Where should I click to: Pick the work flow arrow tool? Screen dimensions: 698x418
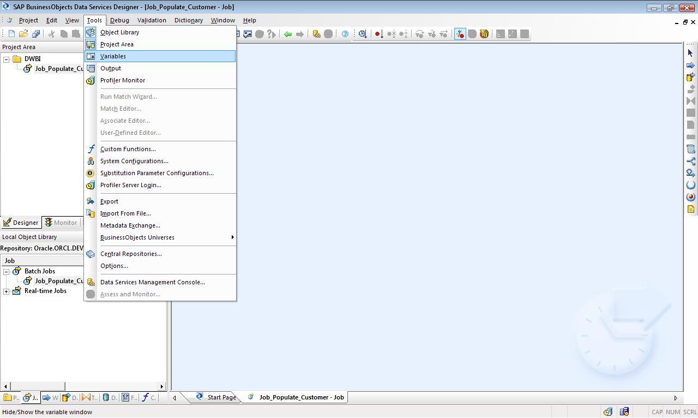pyautogui.click(x=690, y=65)
